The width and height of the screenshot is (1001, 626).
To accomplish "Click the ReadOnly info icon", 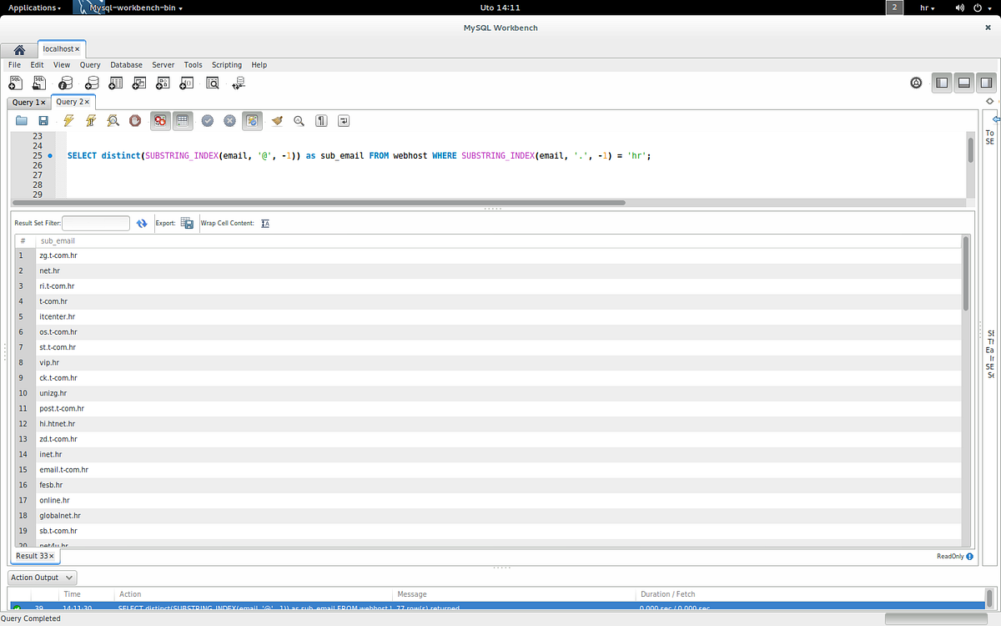I will pyautogui.click(x=969, y=556).
